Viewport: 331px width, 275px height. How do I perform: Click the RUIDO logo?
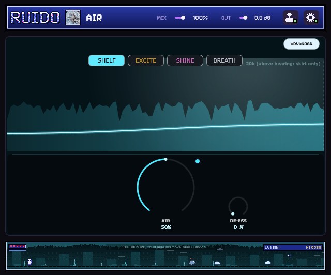coord(35,18)
